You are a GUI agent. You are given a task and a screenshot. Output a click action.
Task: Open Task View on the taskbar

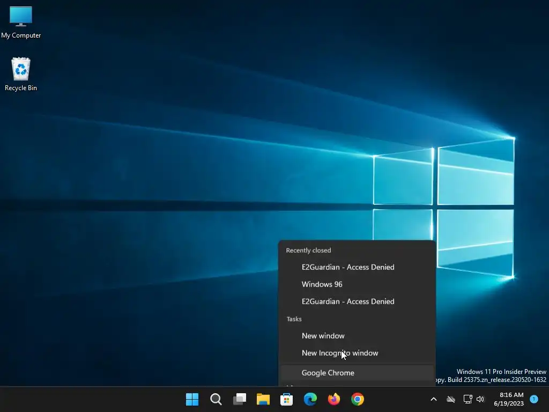coord(240,399)
